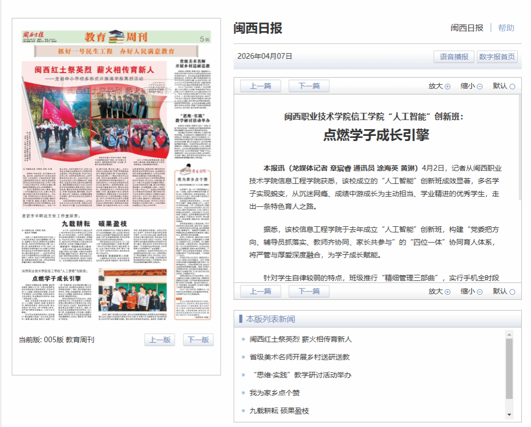This screenshot has width=531, height=427.
Task: Click the 点燃学子成长引擎 article on page thumbnail
Action: [x=56, y=279]
